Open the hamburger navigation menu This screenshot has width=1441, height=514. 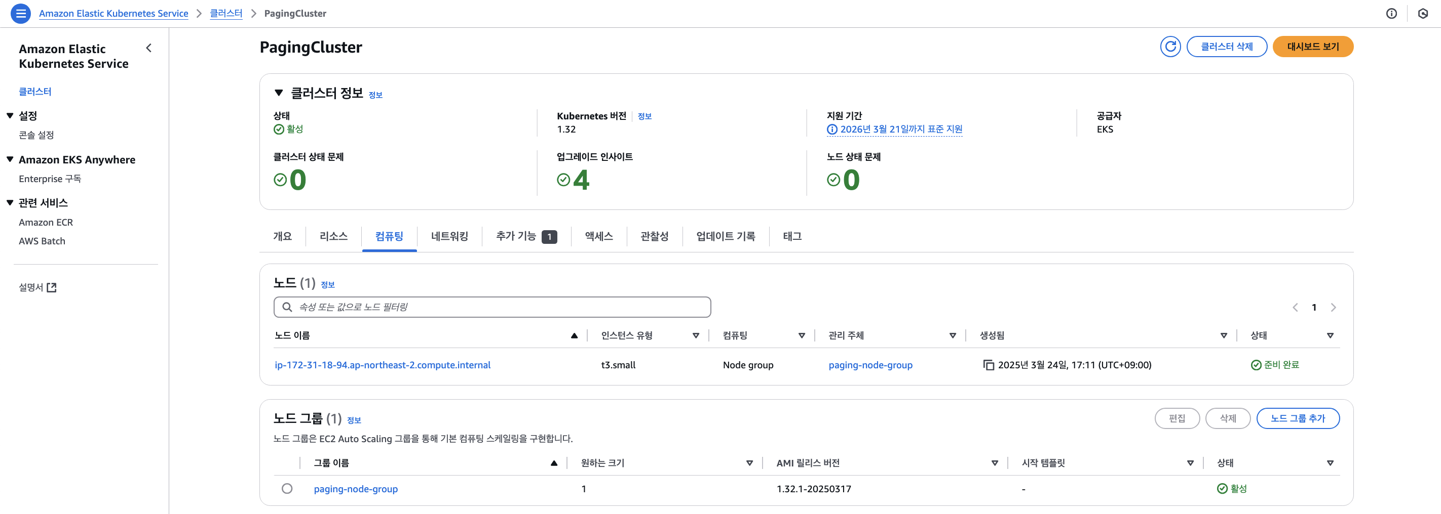[x=21, y=14]
